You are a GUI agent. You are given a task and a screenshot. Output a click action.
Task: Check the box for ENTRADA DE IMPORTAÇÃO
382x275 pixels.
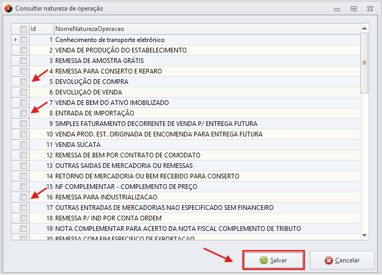point(23,113)
